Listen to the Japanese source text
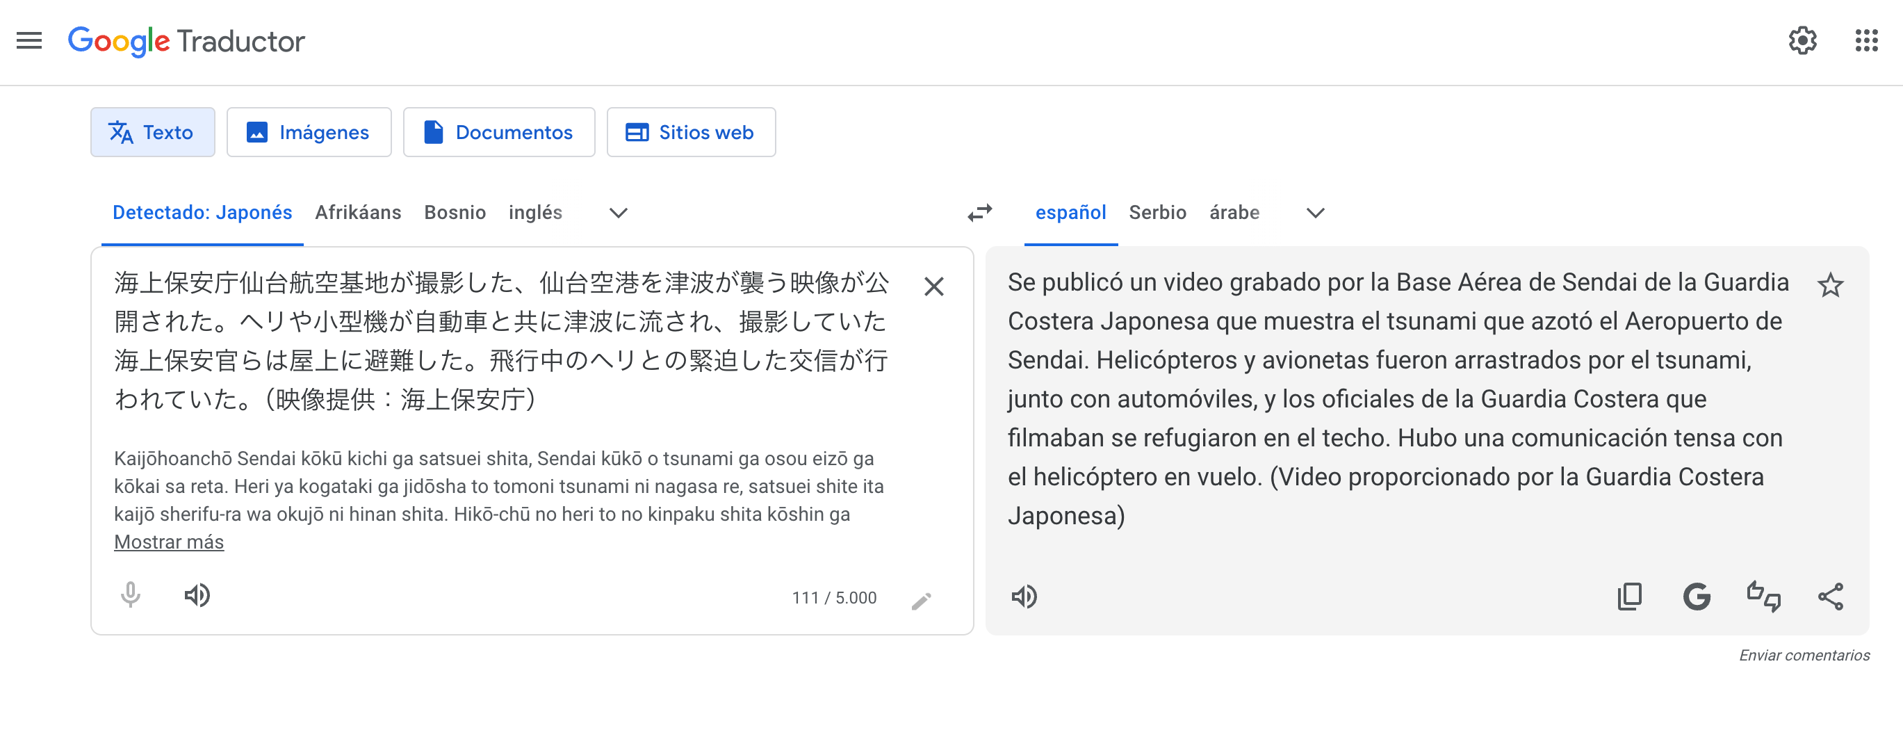Viewport: 1903px width, 737px height. (x=197, y=595)
